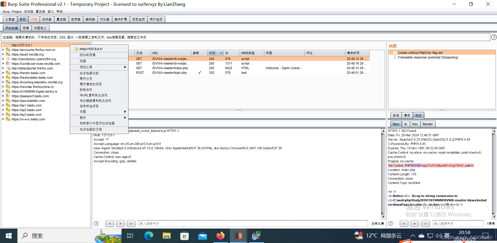Click the request viewer vertical scrollbar
The height and width of the screenshot is (243, 497).
tap(383, 174)
